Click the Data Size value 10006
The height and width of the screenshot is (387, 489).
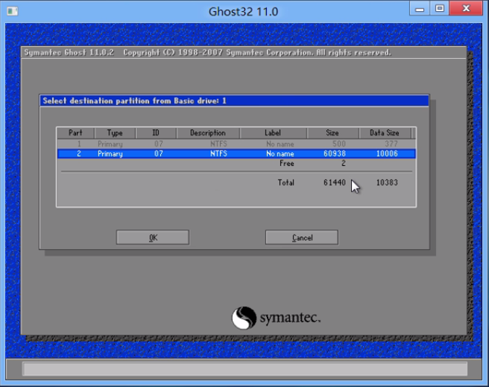(387, 153)
